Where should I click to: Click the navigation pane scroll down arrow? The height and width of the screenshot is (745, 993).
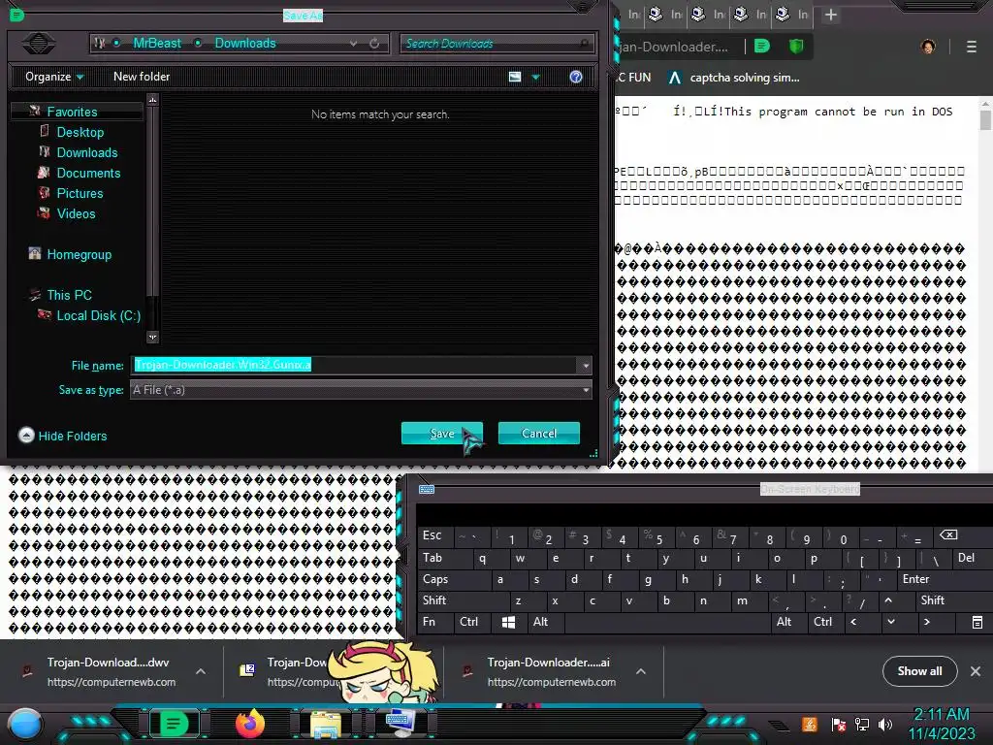(x=152, y=337)
